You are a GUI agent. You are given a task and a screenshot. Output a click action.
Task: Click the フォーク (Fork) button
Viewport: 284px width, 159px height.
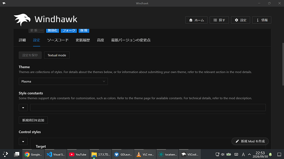(69, 30)
